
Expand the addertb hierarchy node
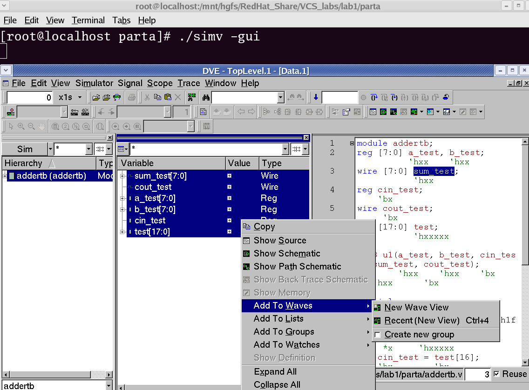coord(5,176)
